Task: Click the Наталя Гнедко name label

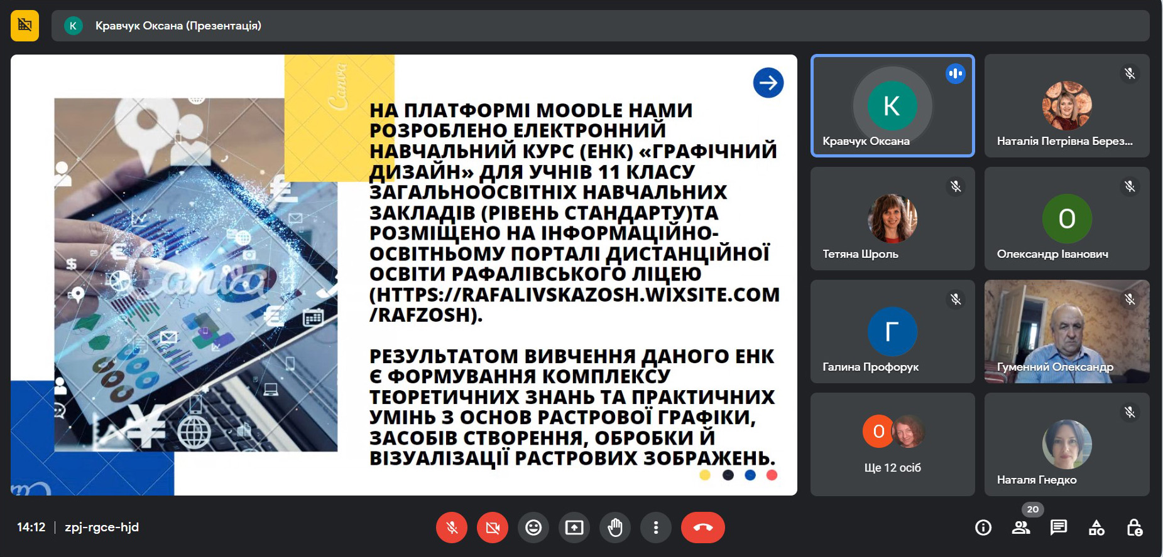Action: click(1037, 480)
